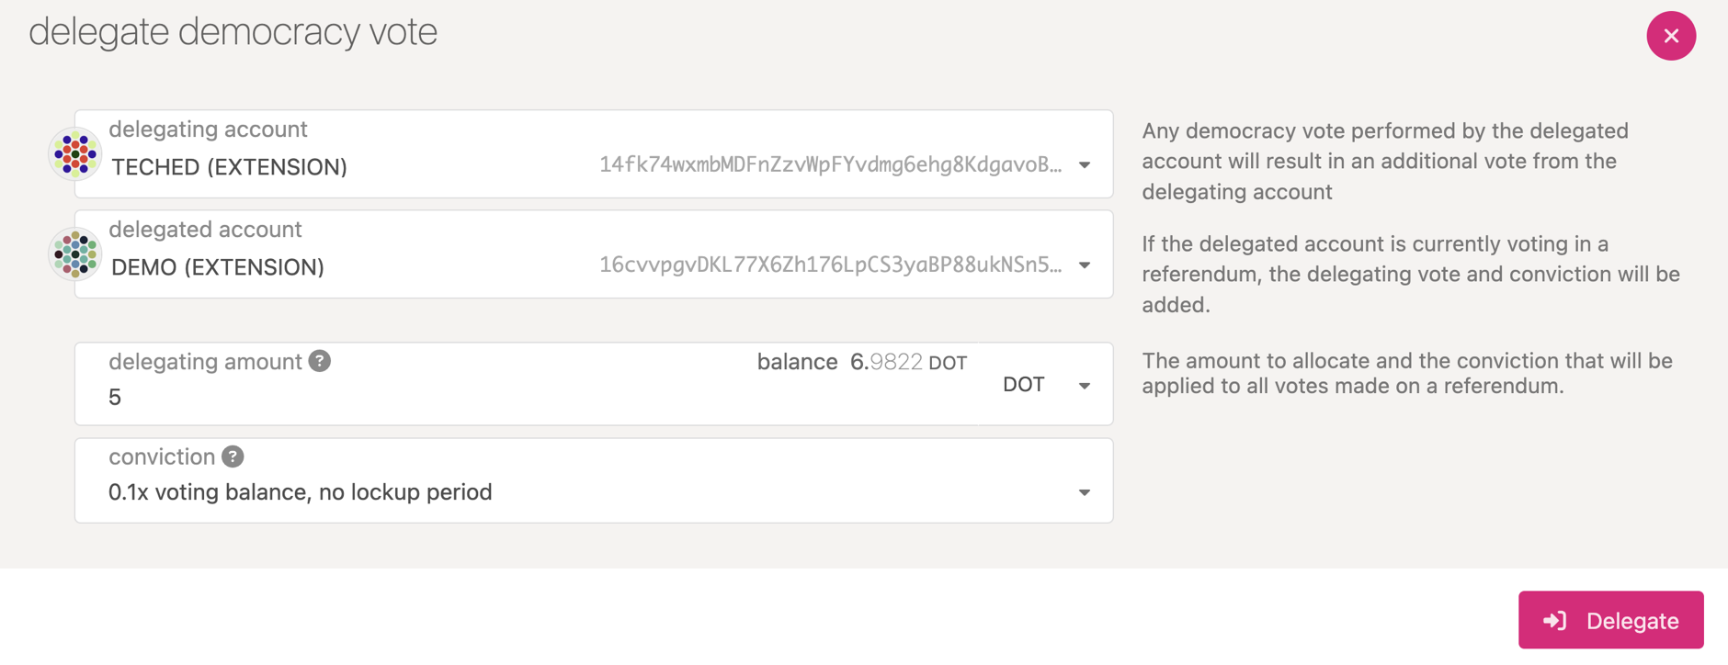Image resolution: width=1728 pixels, height=665 pixels.
Task: Click the delegating account label
Action: [x=208, y=130]
